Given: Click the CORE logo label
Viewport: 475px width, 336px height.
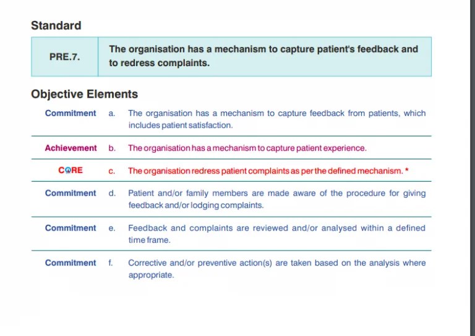Looking at the screenshot, I should [x=71, y=170].
